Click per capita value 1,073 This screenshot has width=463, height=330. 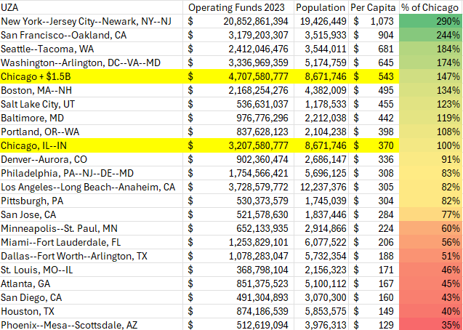click(x=374, y=21)
